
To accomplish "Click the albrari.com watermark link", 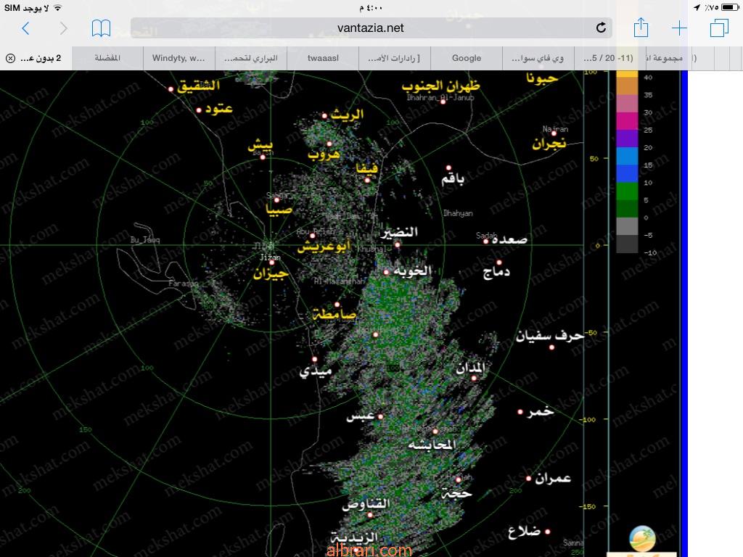I will (x=369, y=550).
